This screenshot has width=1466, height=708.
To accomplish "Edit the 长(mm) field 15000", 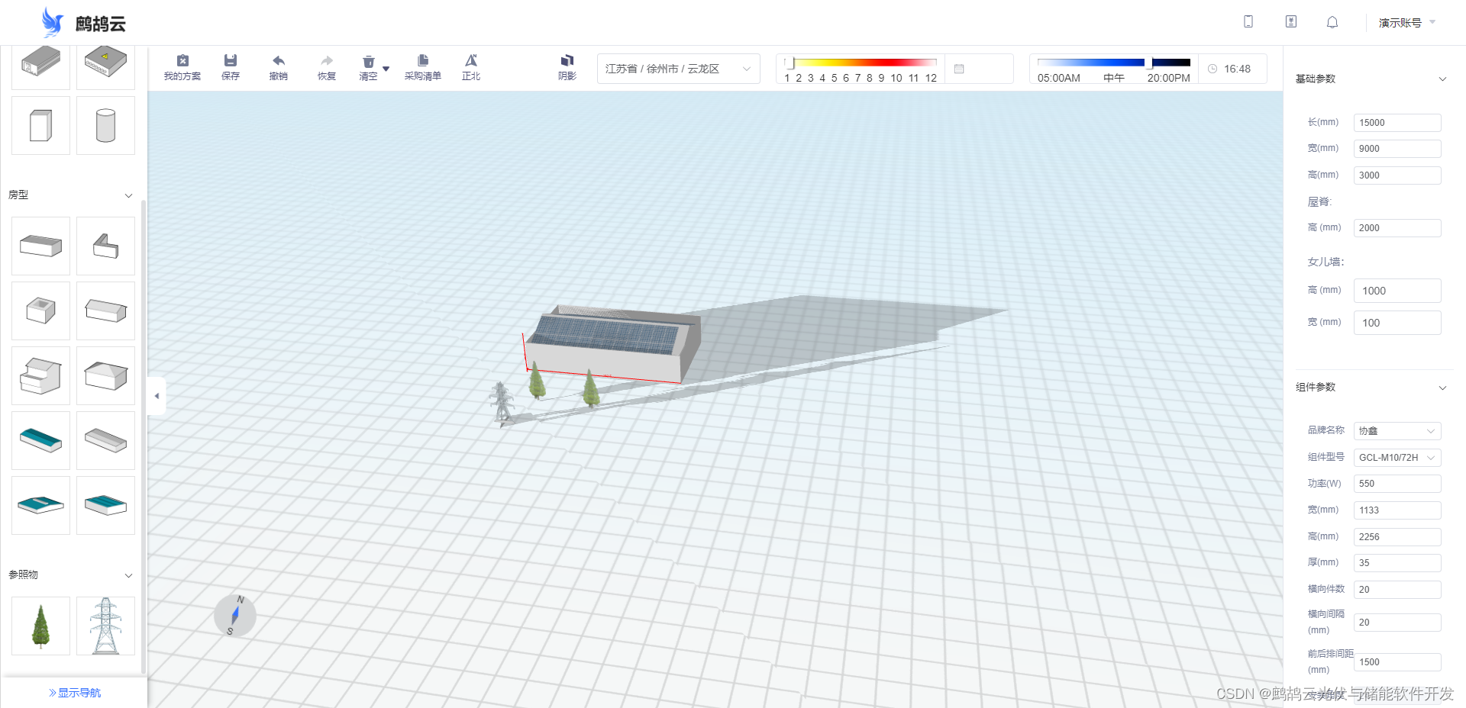I will point(1397,123).
